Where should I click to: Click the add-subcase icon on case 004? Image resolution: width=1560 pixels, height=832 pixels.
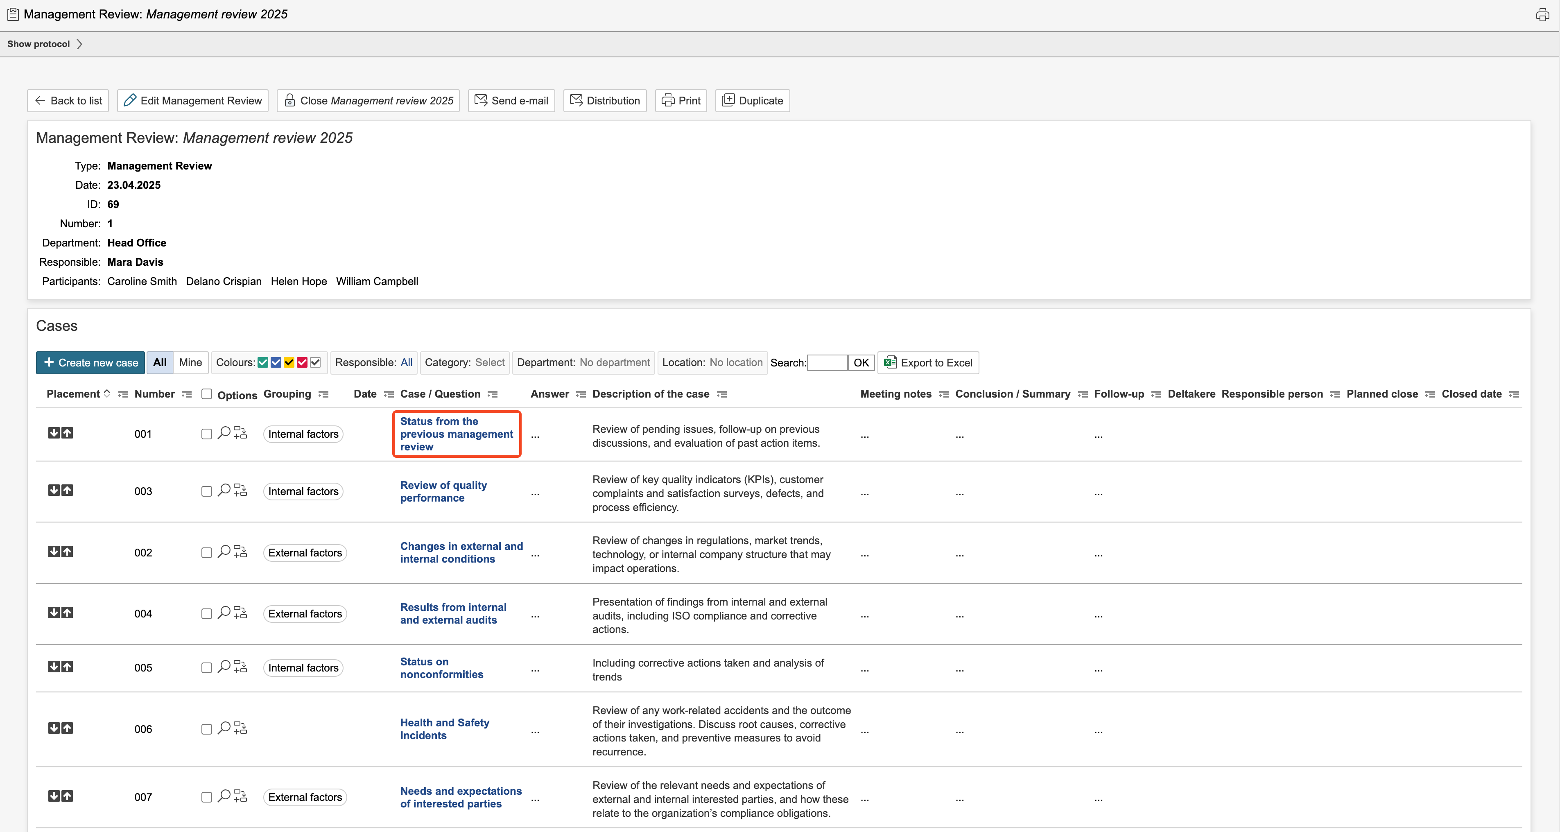240,613
